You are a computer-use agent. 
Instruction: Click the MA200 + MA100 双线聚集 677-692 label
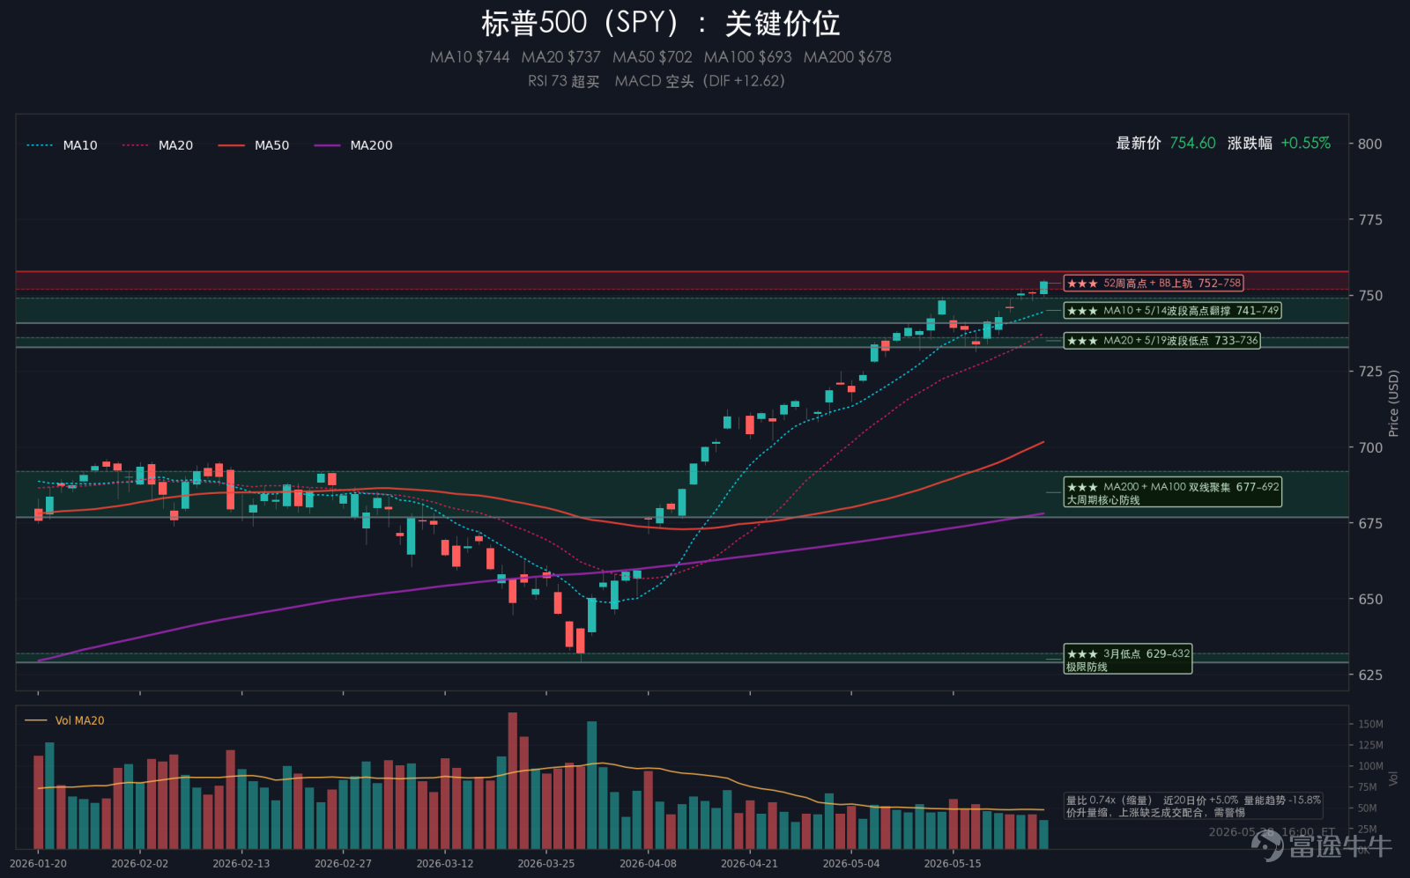pos(1172,493)
